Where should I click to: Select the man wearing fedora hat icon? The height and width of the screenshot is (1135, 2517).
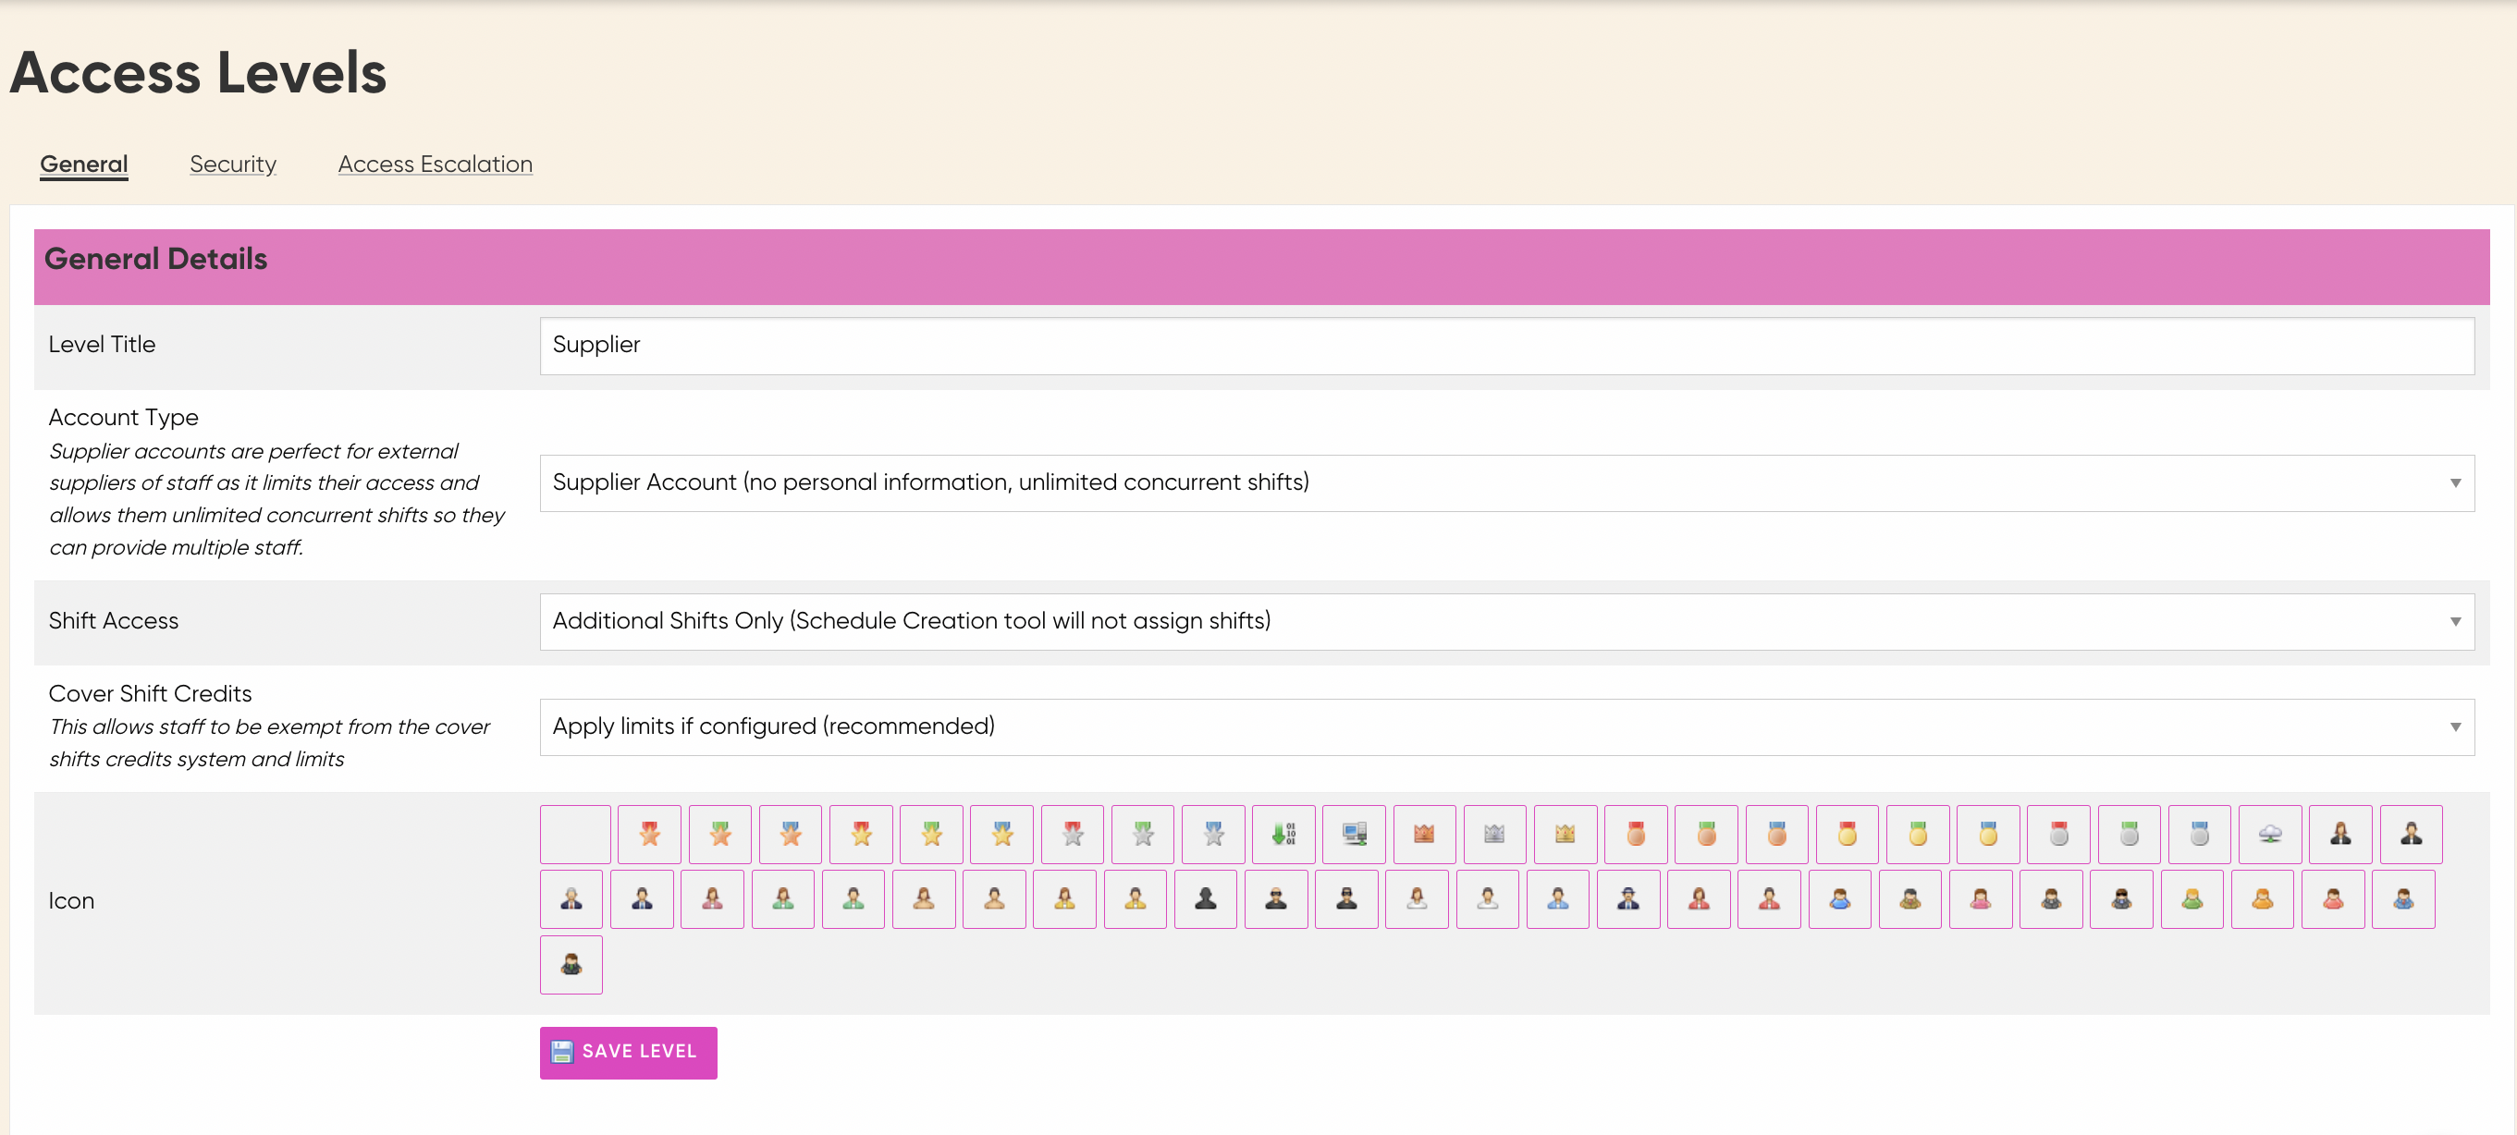1628,899
